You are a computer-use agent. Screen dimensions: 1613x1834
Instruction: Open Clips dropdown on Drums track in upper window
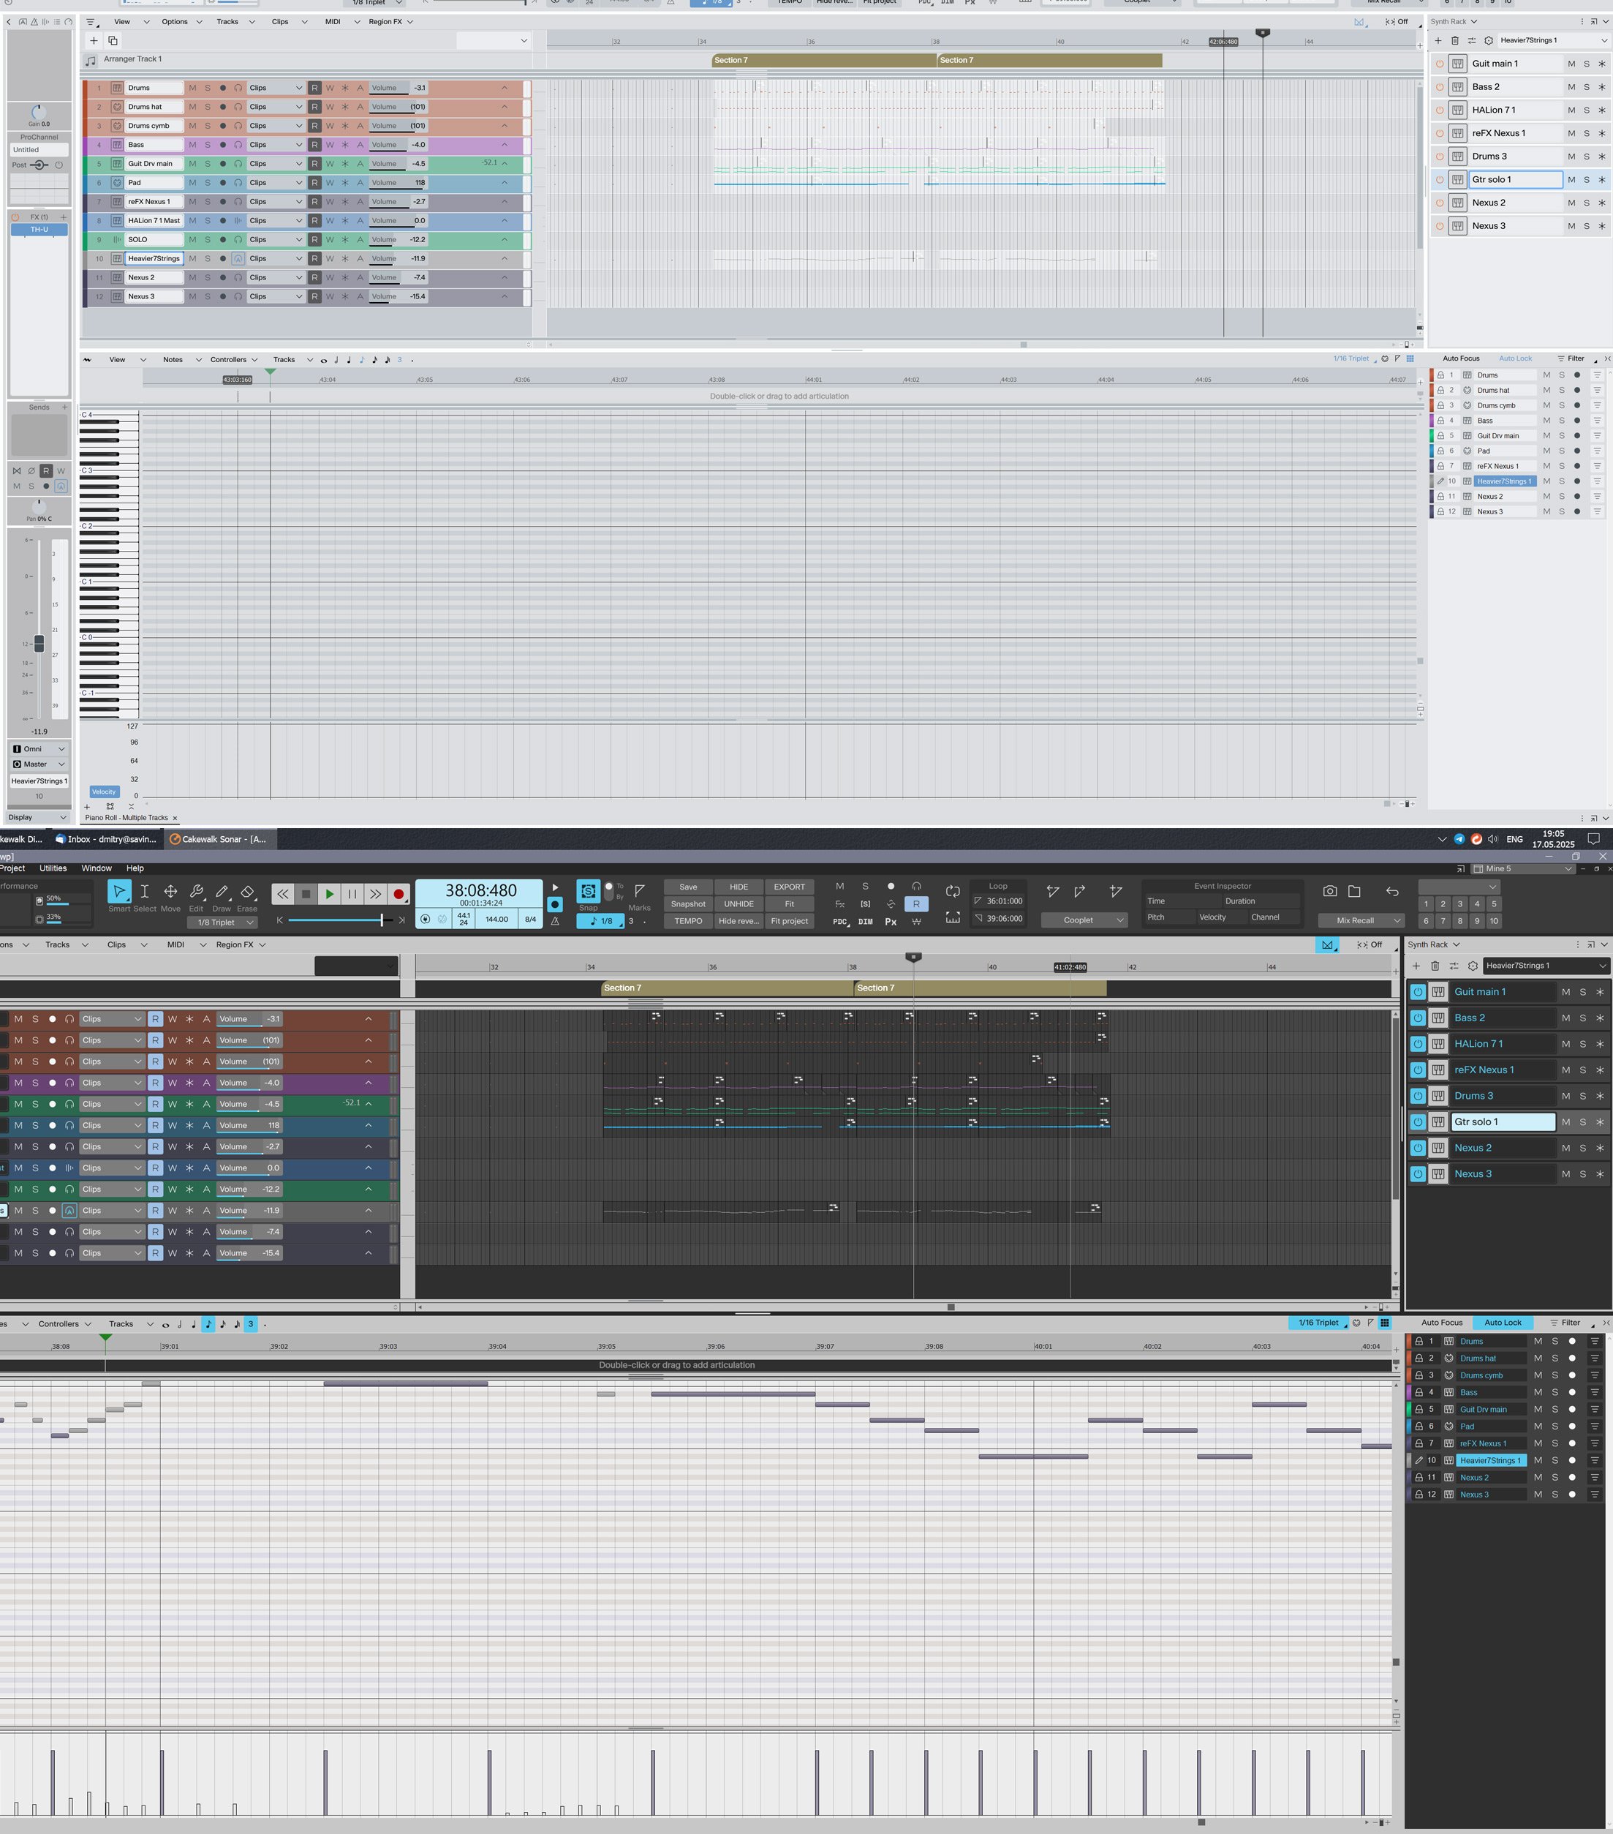(275, 88)
